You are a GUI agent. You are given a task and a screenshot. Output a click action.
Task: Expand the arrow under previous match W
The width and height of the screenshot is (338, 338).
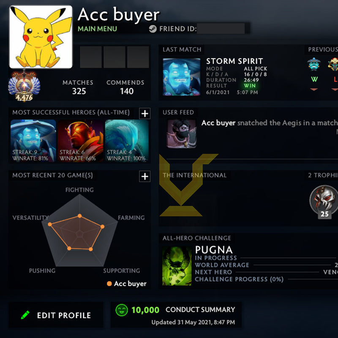(314, 89)
